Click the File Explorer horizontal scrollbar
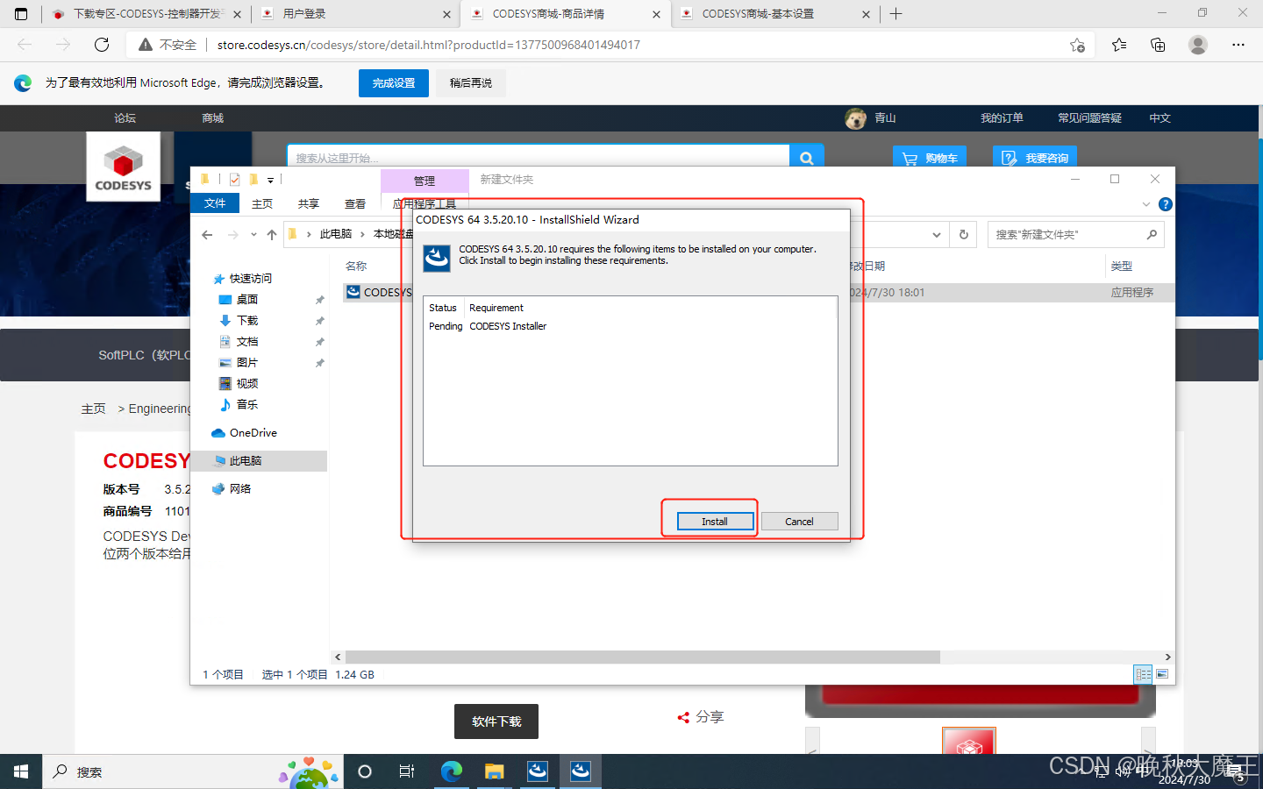Viewport: 1263px width, 789px height. 643,657
